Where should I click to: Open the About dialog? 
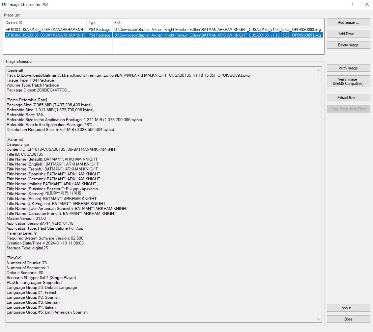[348, 308]
